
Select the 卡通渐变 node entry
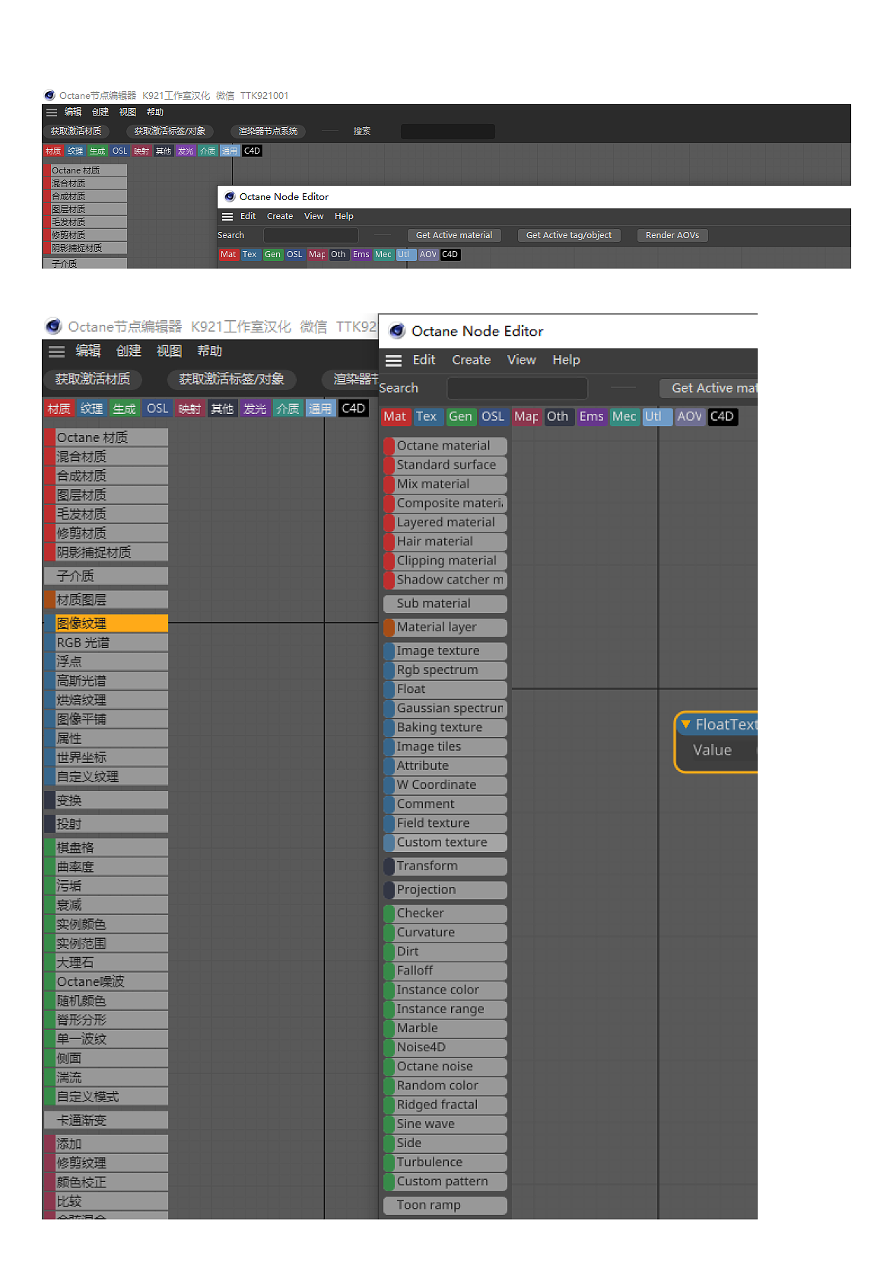(x=106, y=1121)
